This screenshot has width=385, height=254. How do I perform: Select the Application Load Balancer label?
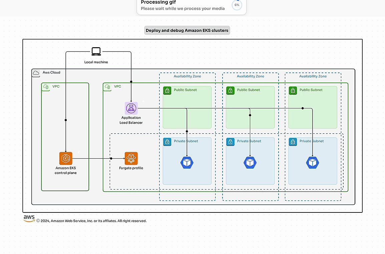pos(131,120)
